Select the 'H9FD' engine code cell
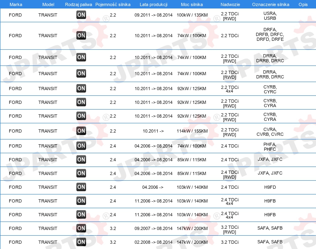This screenshot has height=249, width=316. coord(270,187)
